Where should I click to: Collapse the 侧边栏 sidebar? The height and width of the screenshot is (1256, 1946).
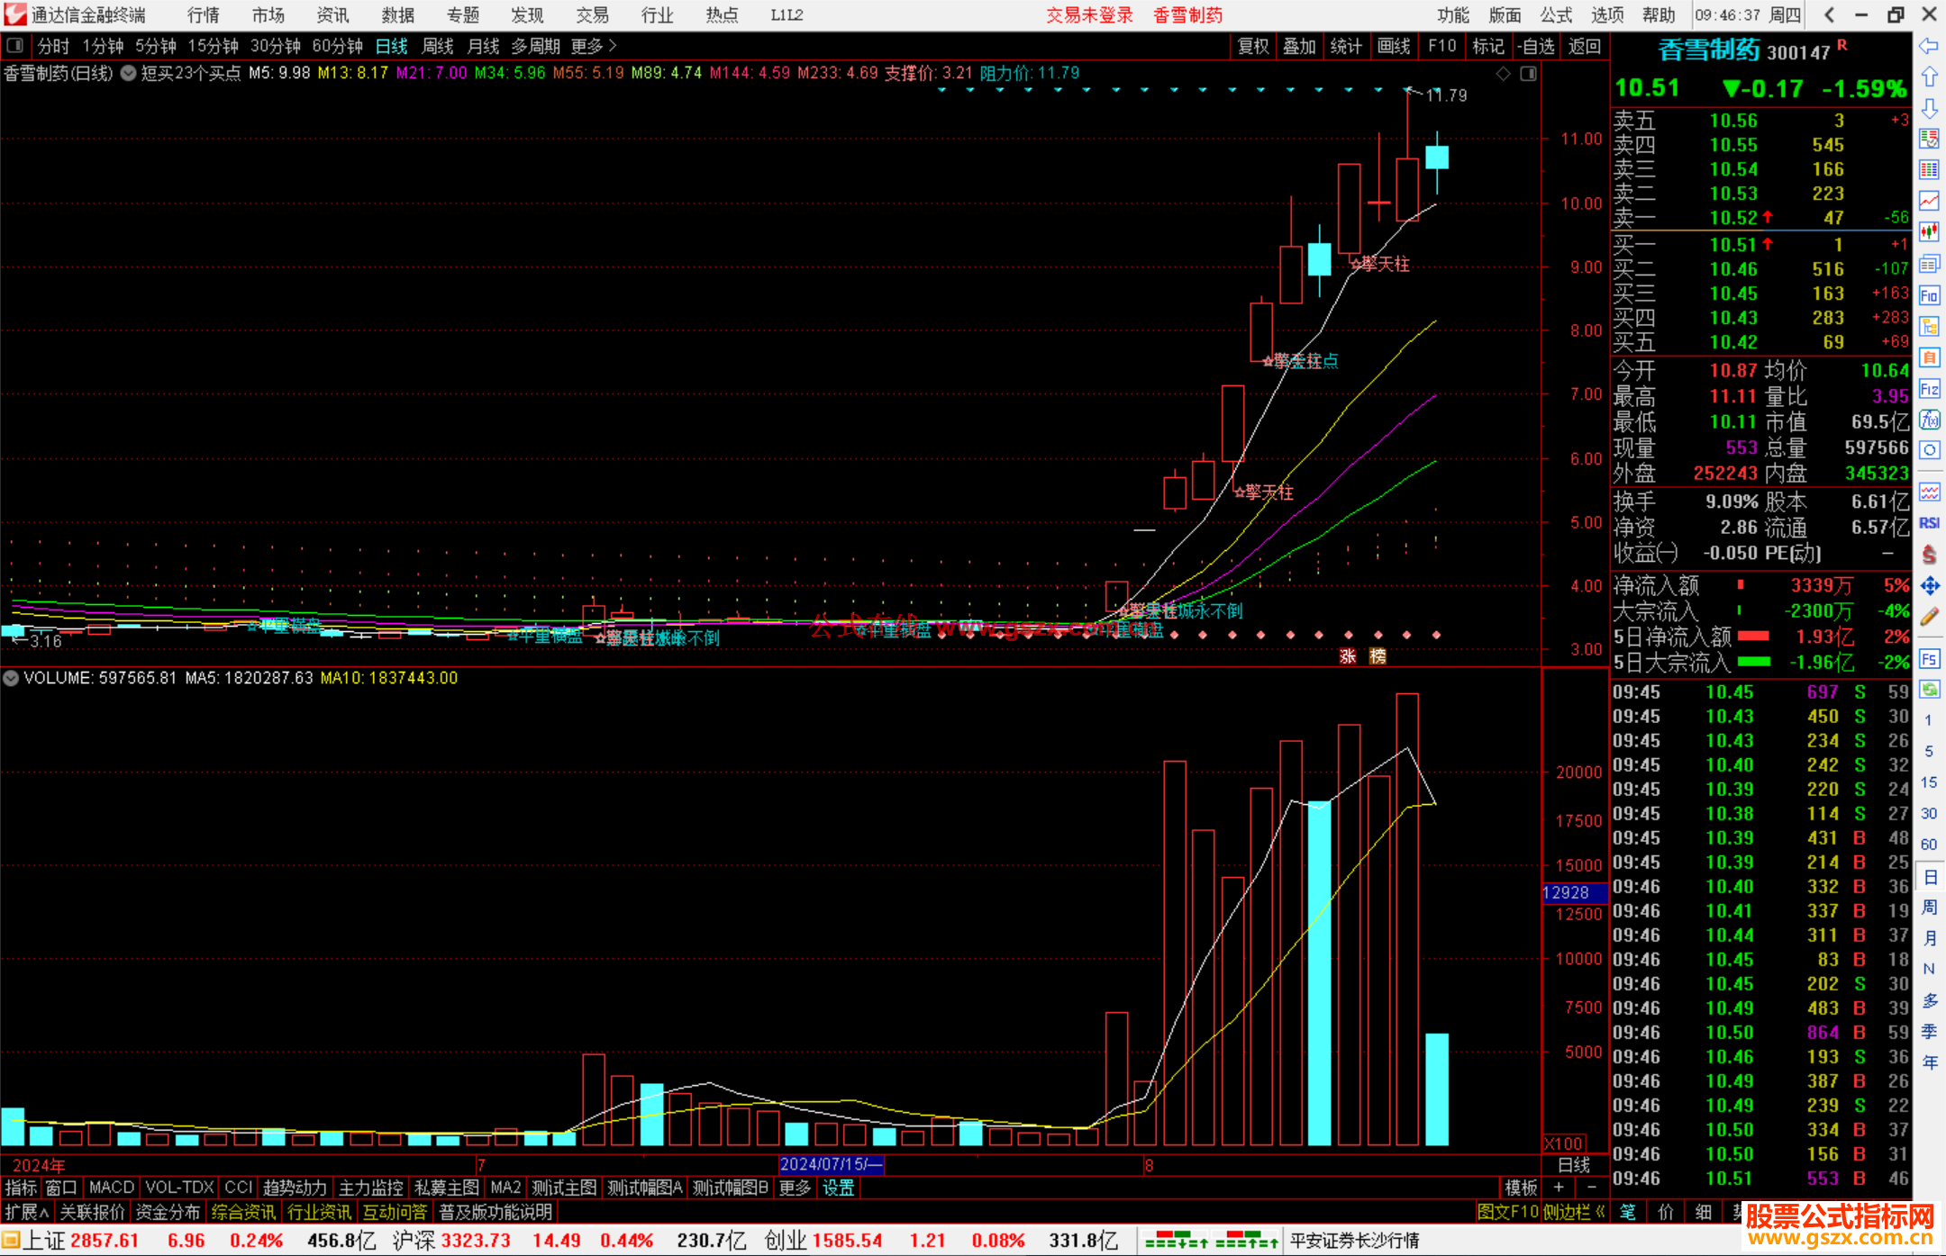point(1574,1212)
